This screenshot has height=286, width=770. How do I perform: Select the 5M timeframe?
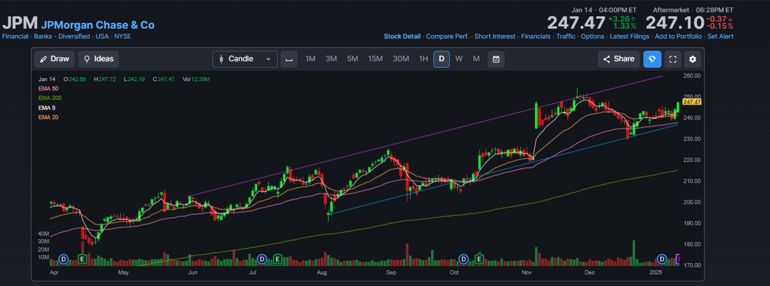pyautogui.click(x=352, y=59)
